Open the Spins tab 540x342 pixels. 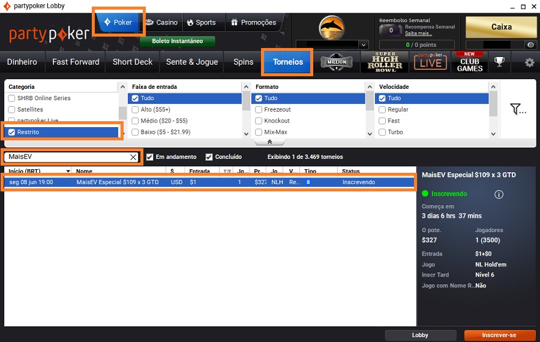click(x=243, y=62)
